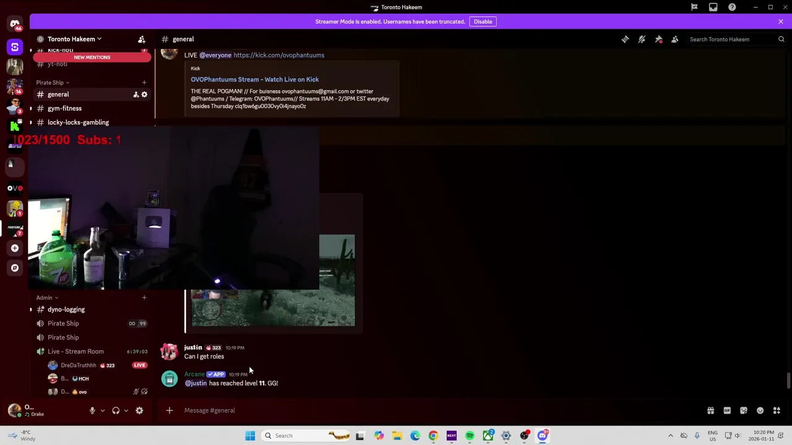Open OBS Studio from the taskbar

pos(524,436)
